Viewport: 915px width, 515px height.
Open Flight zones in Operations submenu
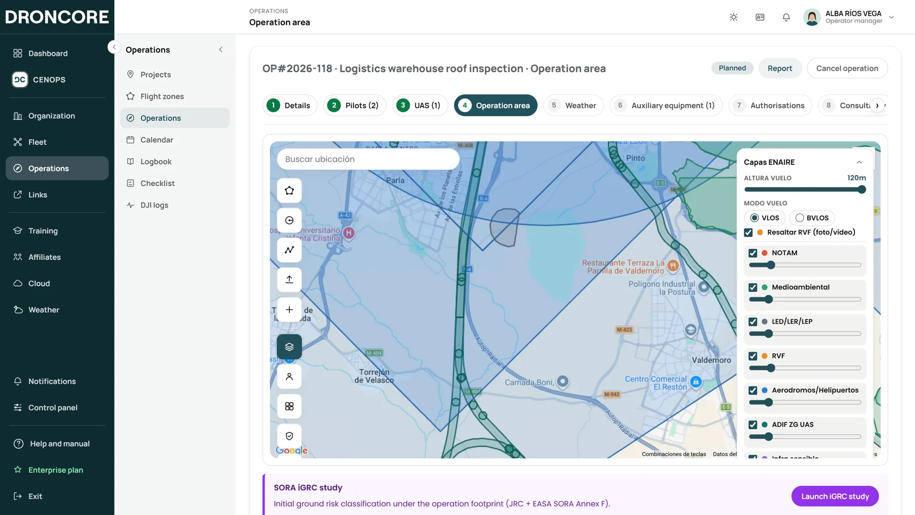175,96
